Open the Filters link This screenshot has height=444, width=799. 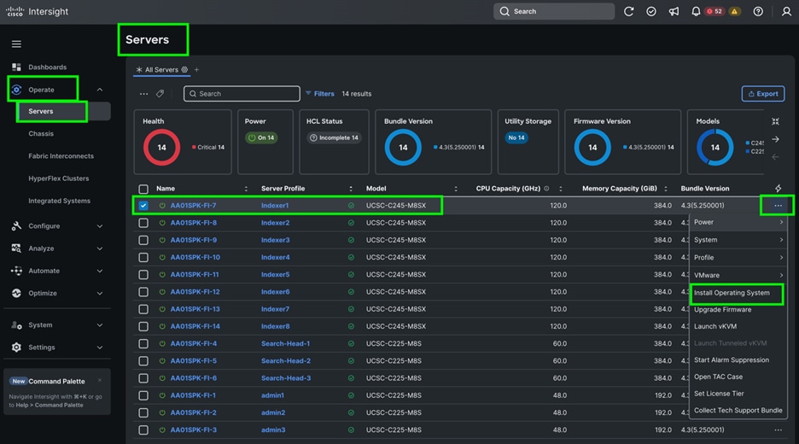(319, 94)
